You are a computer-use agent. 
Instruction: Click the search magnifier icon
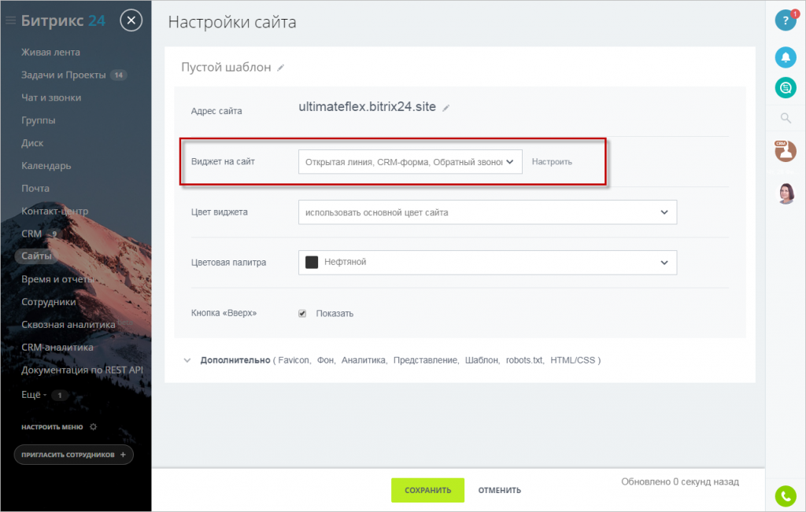tap(786, 118)
